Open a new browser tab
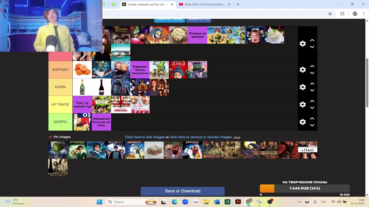This screenshot has height=207, width=369. (x=238, y=4)
